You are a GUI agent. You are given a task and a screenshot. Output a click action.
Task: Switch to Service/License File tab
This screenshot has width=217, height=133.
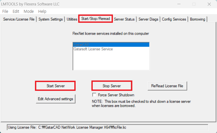[x=19, y=19]
